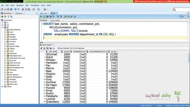Click the Save All icon
Viewport: 190px width, 107px height.
pos(11,9)
